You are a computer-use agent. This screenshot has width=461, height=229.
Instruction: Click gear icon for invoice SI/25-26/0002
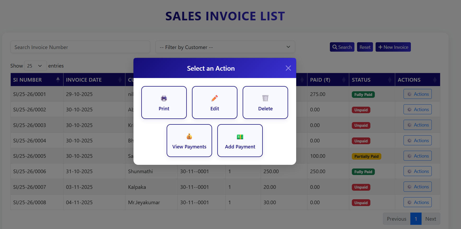click(410, 110)
